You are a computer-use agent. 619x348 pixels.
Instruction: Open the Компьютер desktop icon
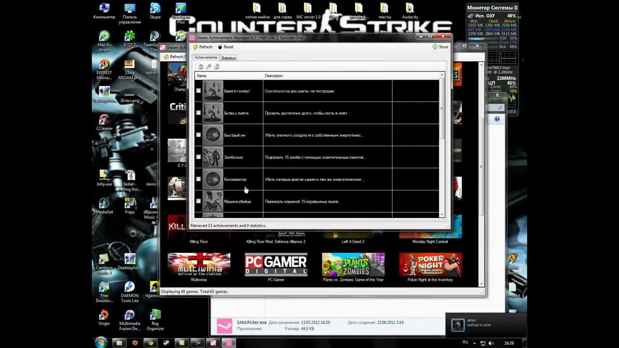pyautogui.click(x=104, y=12)
